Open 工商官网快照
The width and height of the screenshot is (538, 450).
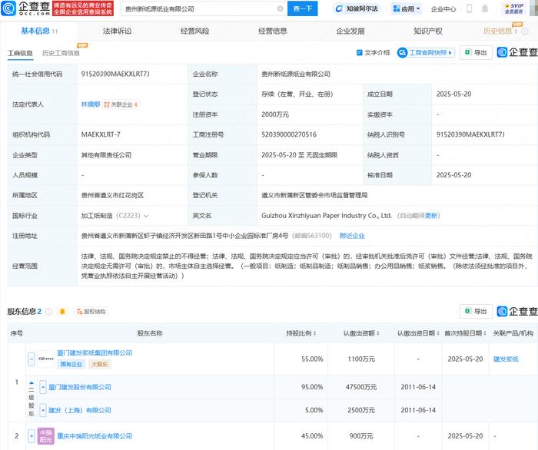click(426, 53)
